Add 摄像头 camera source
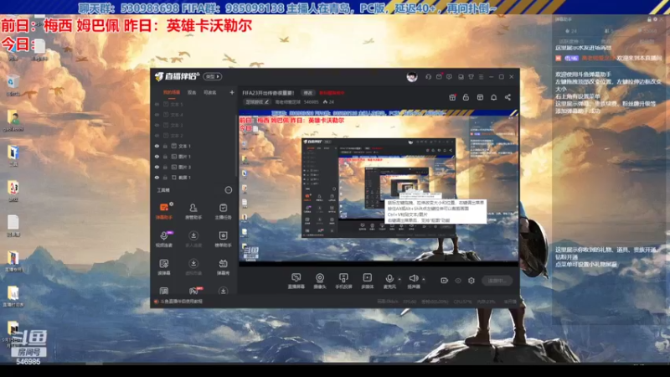This screenshot has width=670, height=377. tap(320, 281)
